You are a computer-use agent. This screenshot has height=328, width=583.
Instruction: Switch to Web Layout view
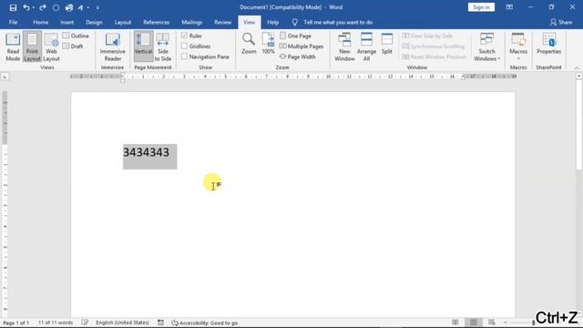[51, 46]
